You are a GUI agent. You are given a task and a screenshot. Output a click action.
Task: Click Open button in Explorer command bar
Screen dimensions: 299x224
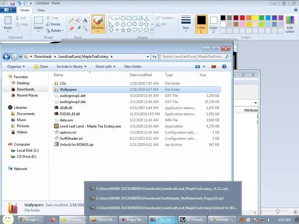click(41, 66)
